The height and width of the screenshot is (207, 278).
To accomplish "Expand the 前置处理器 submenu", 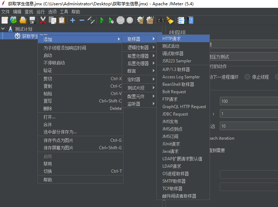I will pyautogui.click(x=139, y=56).
